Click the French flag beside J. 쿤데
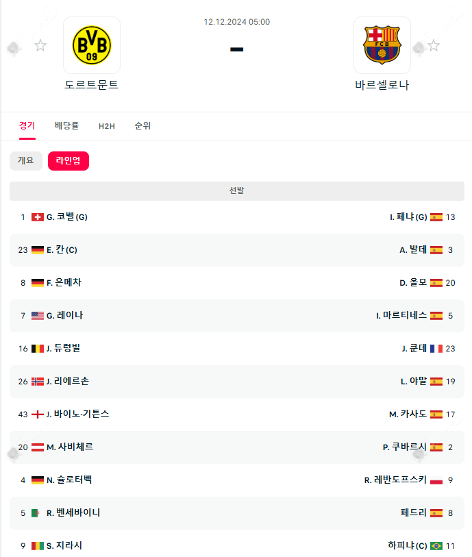The image size is (472, 557). 436,349
